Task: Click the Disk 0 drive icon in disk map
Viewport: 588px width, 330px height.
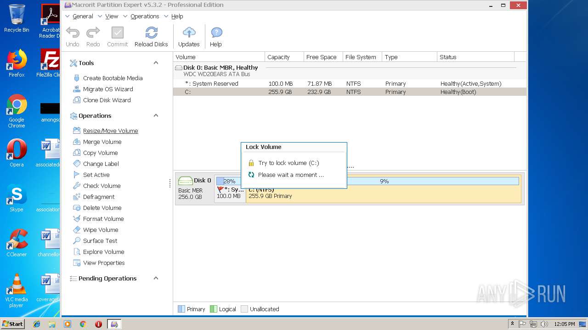Action: click(x=185, y=181)
